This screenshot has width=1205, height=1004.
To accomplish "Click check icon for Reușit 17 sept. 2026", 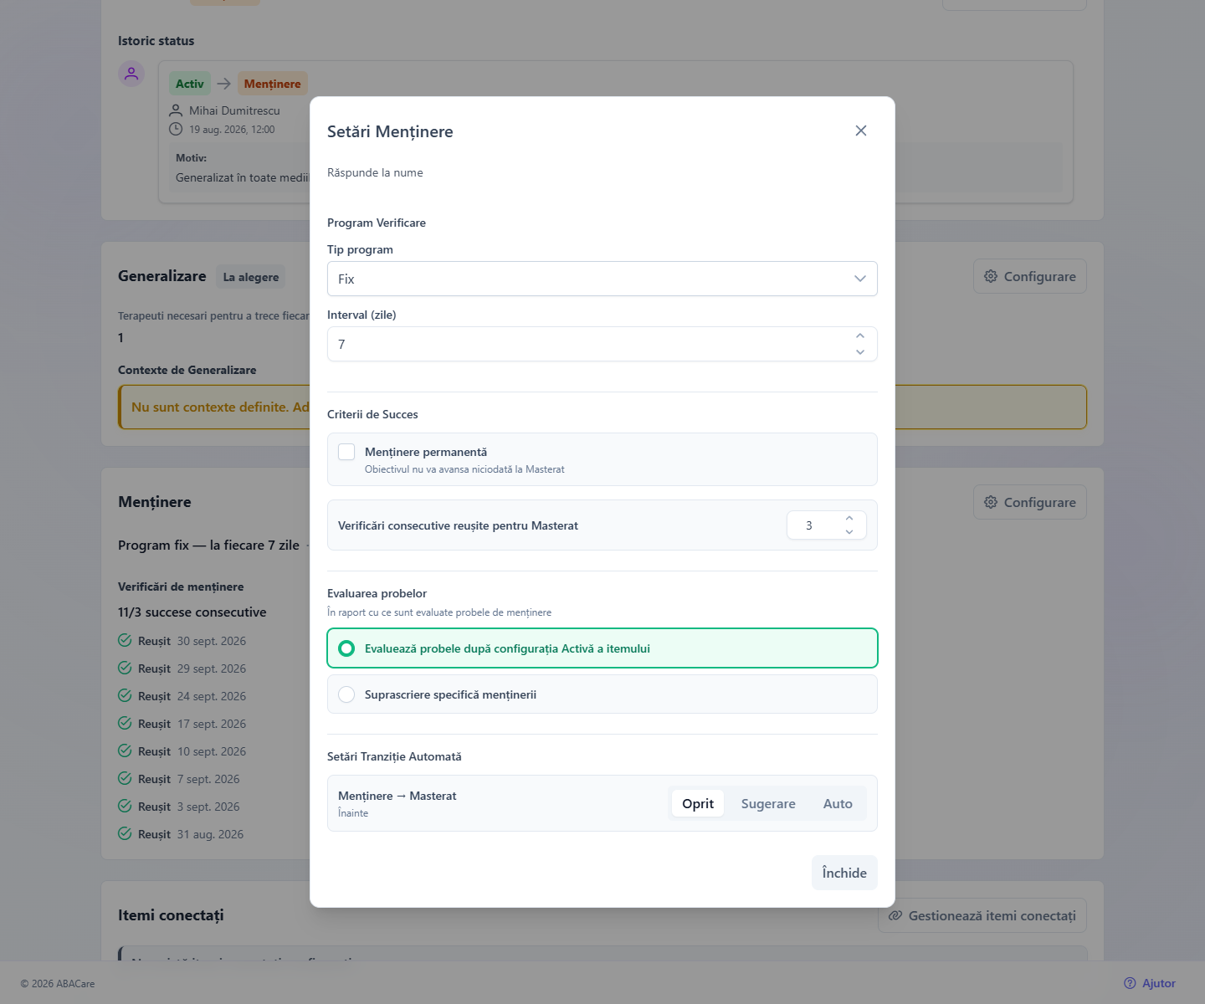I will (x=125, y=723).
